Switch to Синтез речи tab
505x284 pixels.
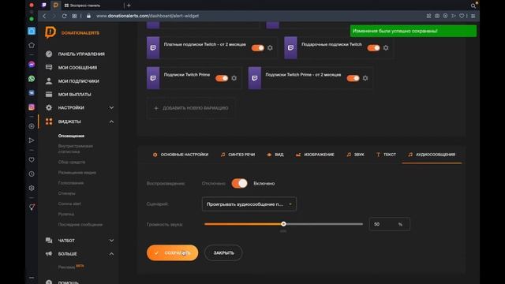238,155
